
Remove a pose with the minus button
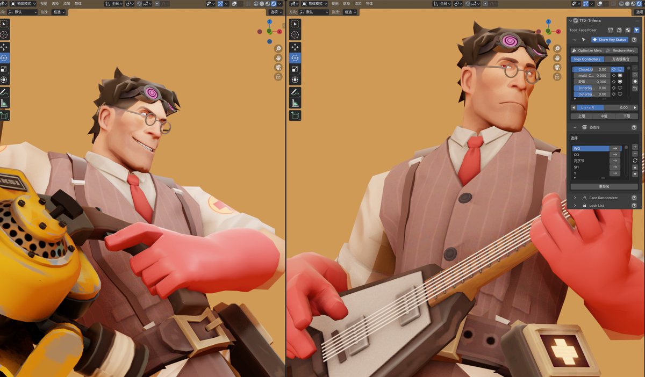coord(635,154)
